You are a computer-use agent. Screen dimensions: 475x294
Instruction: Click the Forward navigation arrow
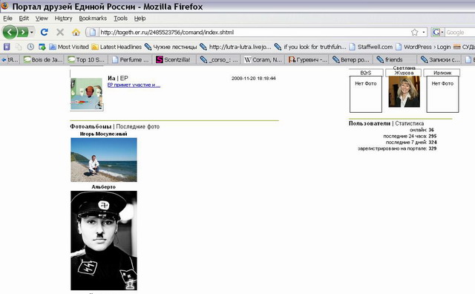pyautogui.click(x=23, y=32)
